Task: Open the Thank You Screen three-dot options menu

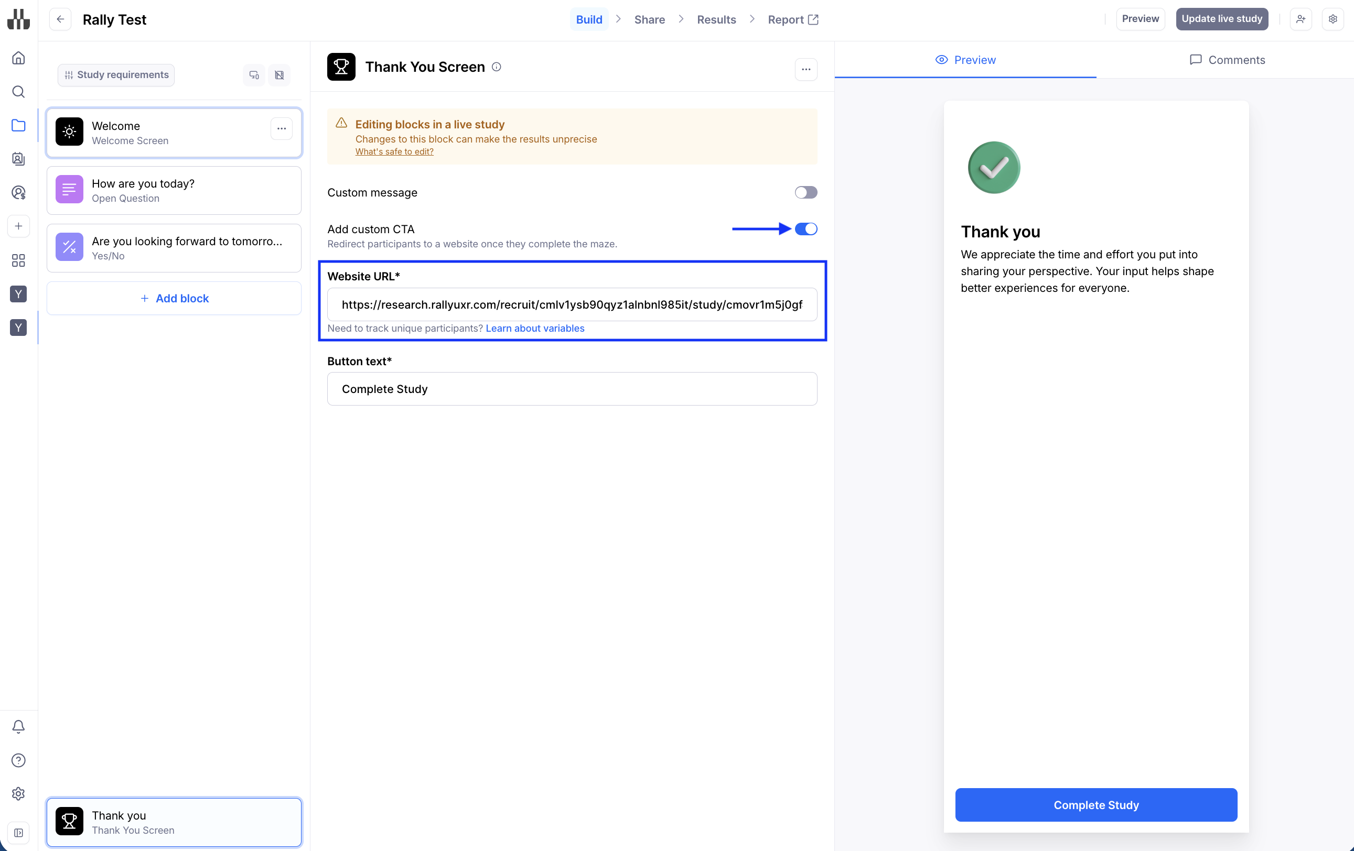Action: coord(806,70)
